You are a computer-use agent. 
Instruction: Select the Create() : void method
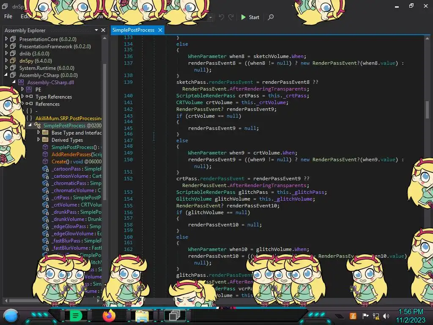pos(77,161)
